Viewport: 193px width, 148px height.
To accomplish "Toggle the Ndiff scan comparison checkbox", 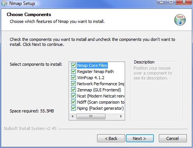I will (x=73, y=102).
